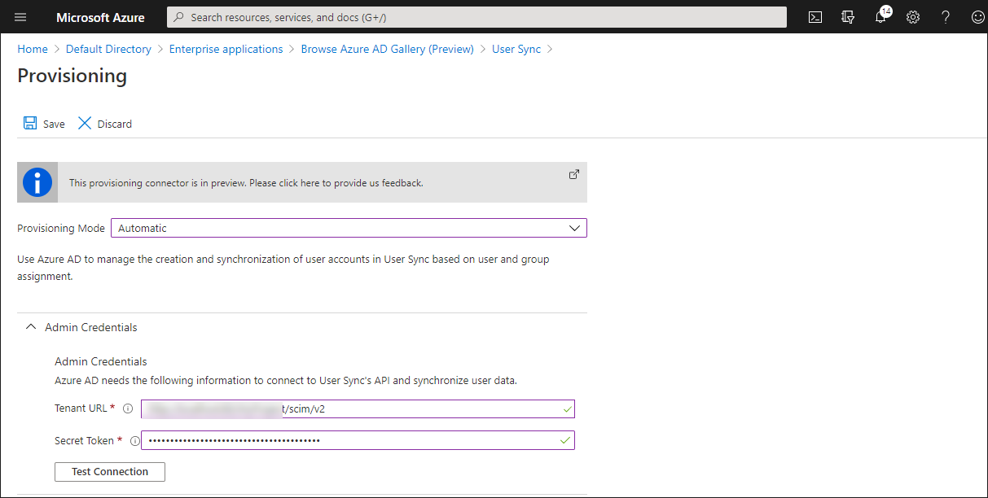Click the 'Use Azure AD to manage' description text
The height and width of the screenshot is (498, 988).
283,268
